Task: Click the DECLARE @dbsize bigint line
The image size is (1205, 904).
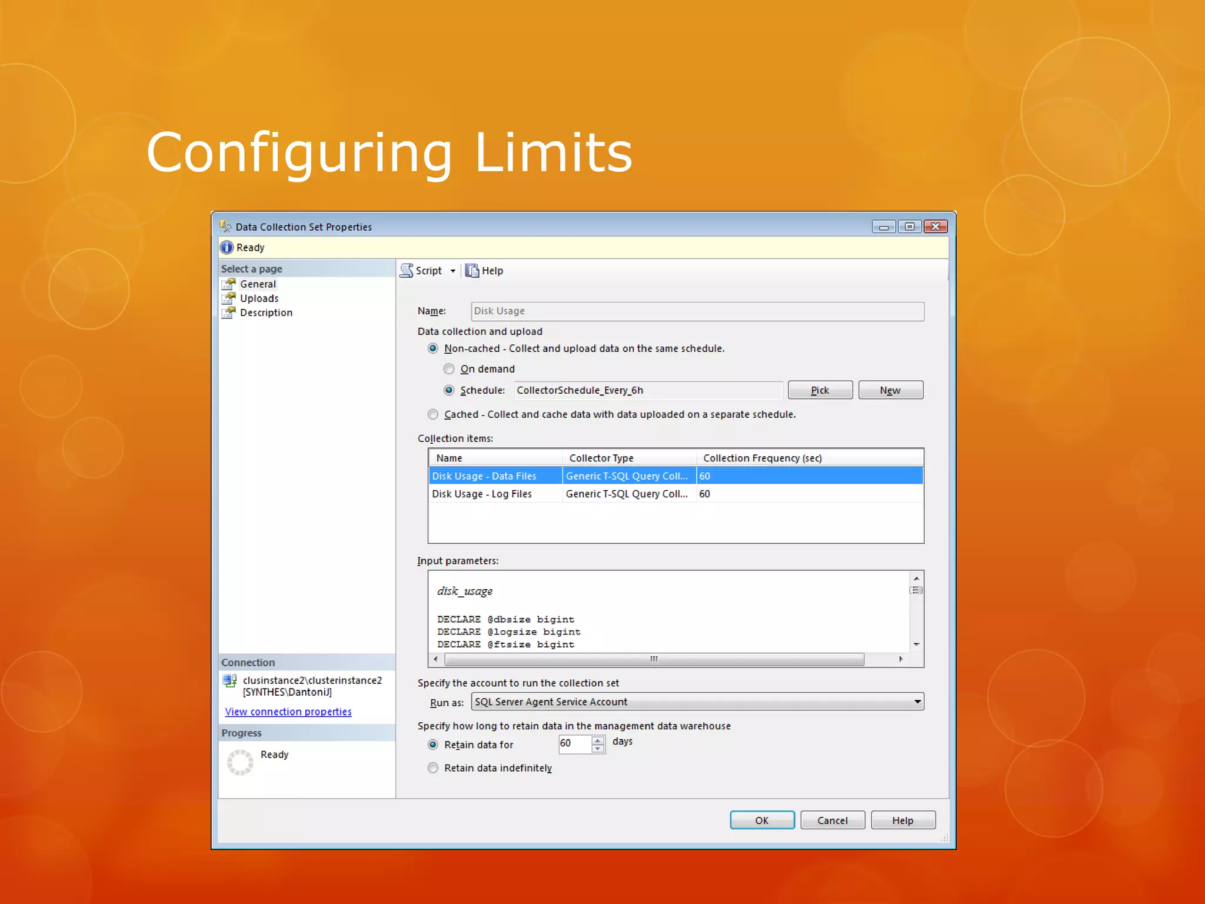Action: pos(505,619)
